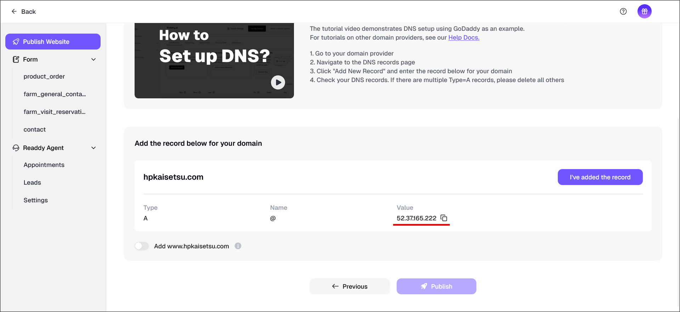Click the Readdy Agent headset icon
The height and width of the screenshot is (312, 680).
[16, 148]
